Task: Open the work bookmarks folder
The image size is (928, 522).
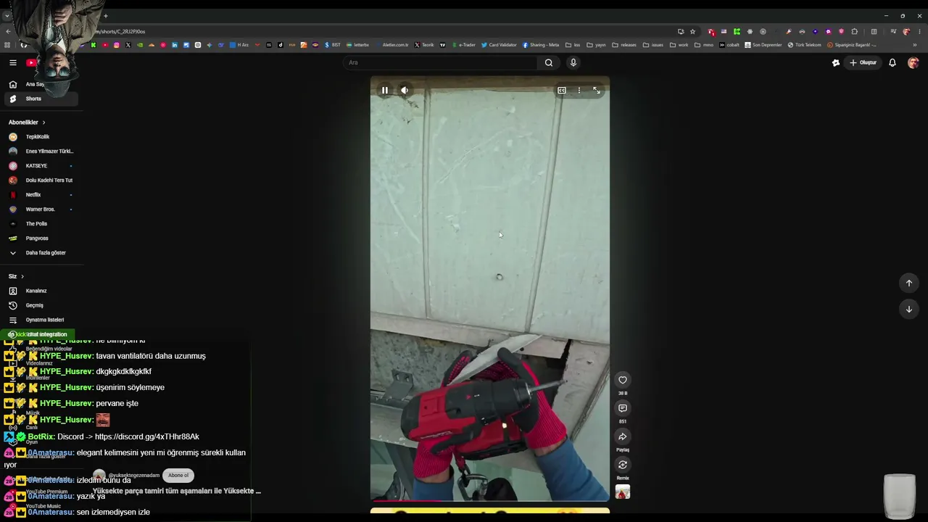Action: click(x=679, y=45)
